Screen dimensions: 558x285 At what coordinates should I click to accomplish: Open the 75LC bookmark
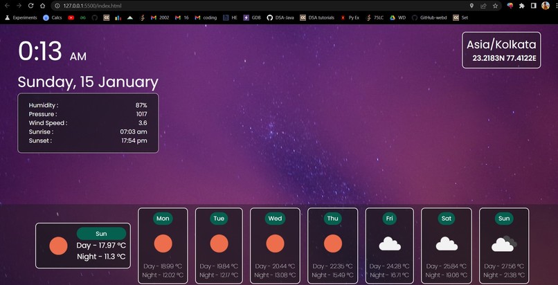[x=375, y=17]
